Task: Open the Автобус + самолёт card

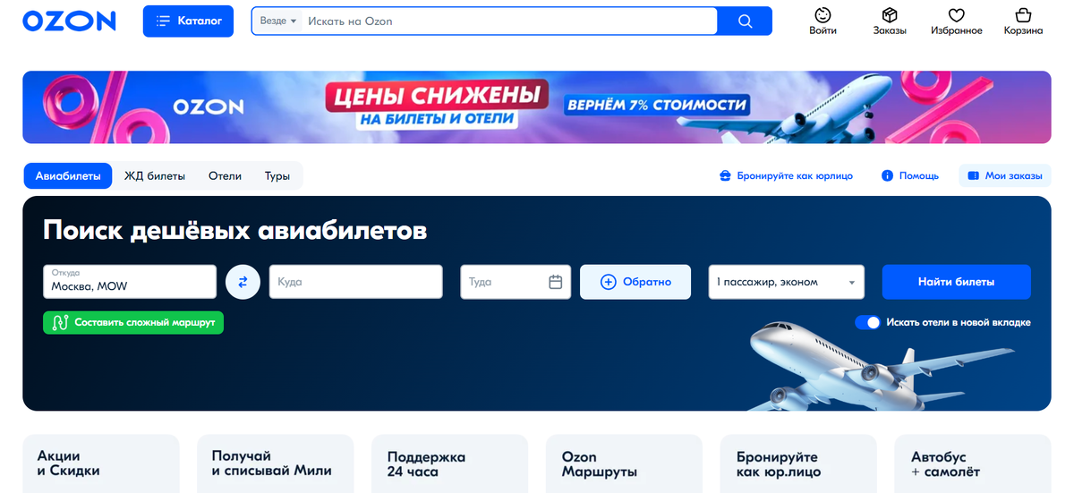Action: point(973,463)
